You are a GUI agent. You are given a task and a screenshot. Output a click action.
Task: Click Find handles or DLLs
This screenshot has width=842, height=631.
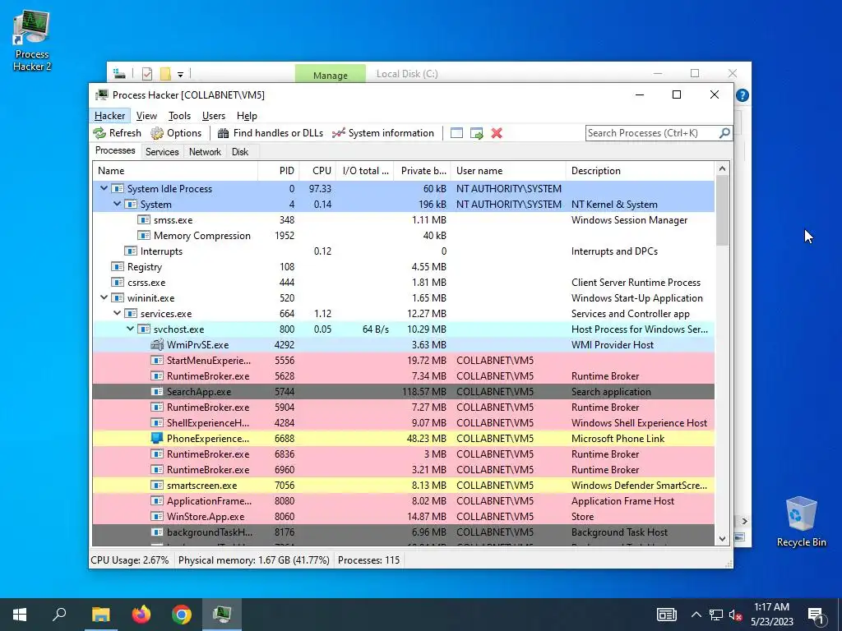(271, 133)
